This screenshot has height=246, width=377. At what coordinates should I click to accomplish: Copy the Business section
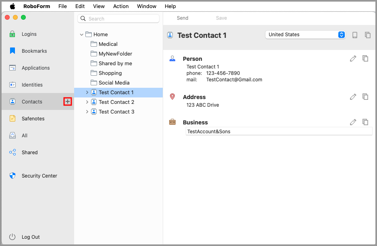click(365, 122)
